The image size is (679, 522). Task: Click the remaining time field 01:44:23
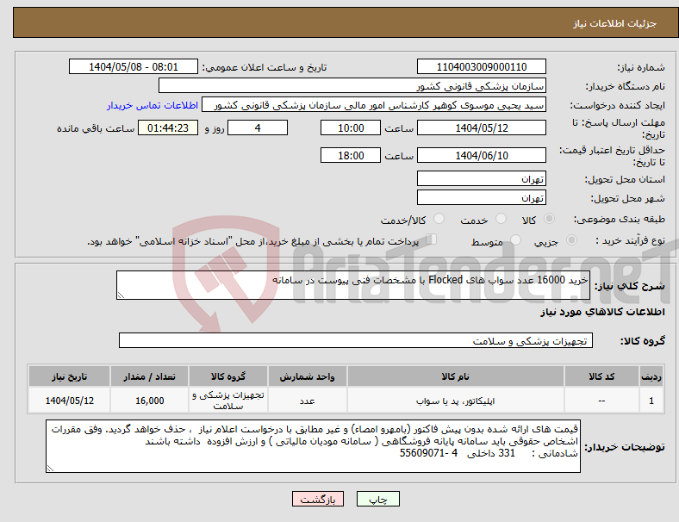[x=168, y=127]
